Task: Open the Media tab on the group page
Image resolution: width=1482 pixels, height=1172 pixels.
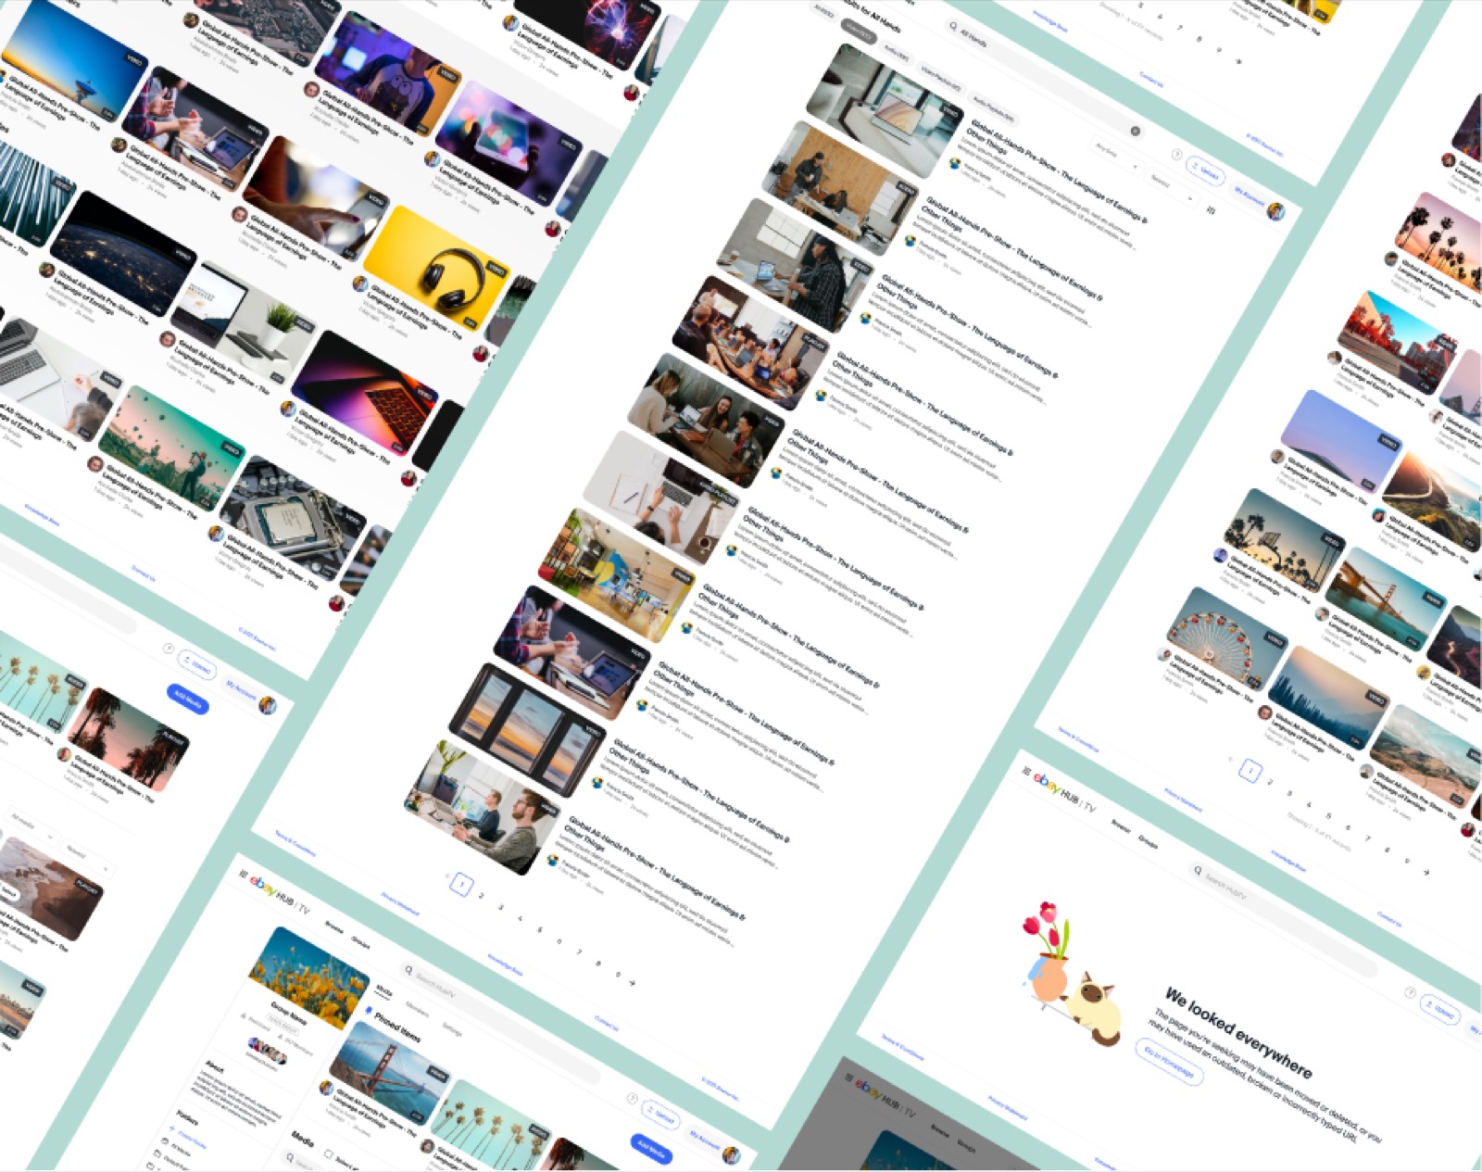Action: coord(384,992)
